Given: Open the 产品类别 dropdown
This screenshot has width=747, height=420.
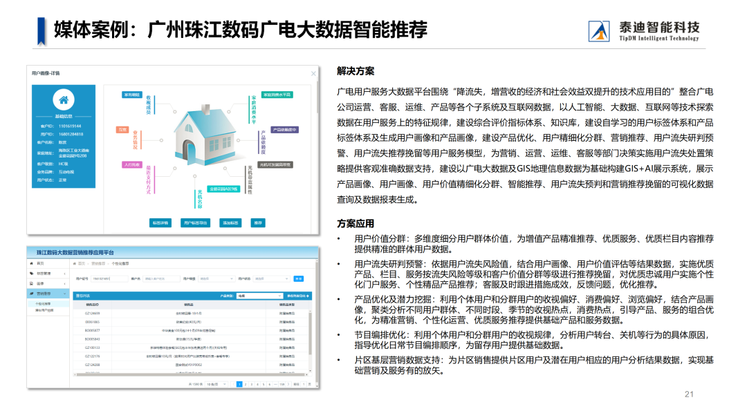Looking at the screenshot, I should point(259,296).
